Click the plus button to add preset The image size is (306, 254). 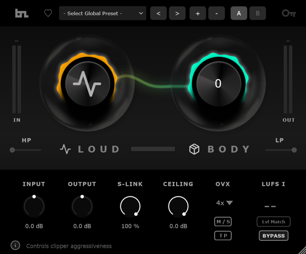(x=198, y=13)
